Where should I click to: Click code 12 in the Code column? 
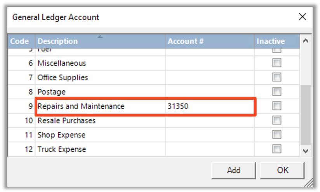pyautogui.click(x=29, y=149)
